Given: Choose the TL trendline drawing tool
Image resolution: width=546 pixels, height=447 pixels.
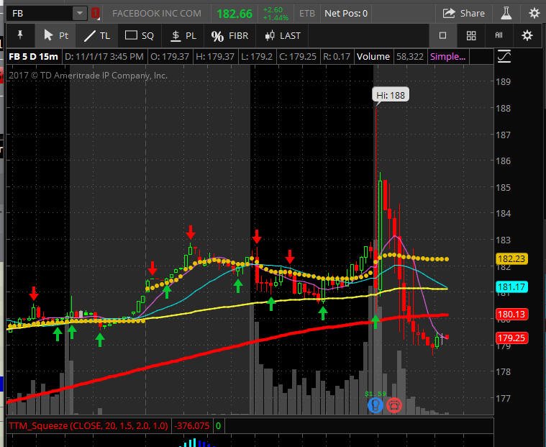Looking at the screenshot, I should [x=97, y=35].
